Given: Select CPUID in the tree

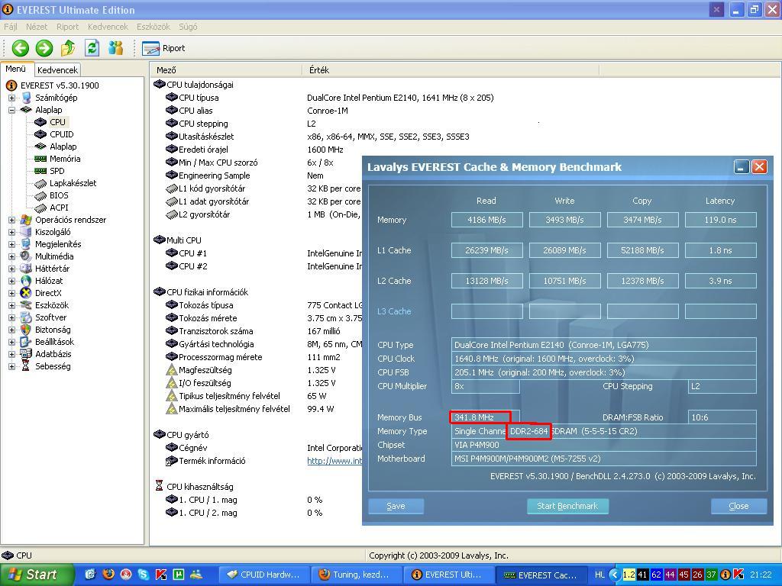Looking at the screenshot, I should (x=61, y=134).
